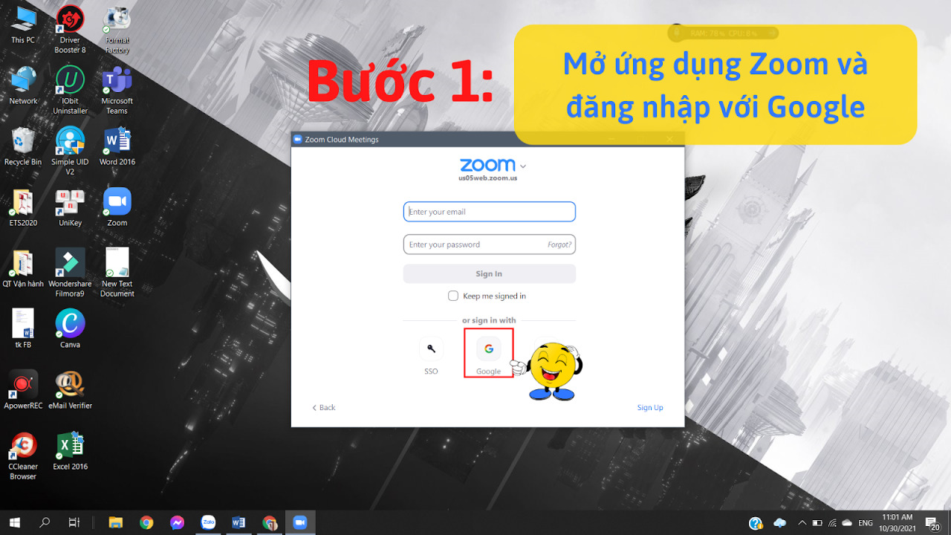Go Back from the sign-in screen
Viewport: 951px width, 535px height.
[x=322, y=407]
